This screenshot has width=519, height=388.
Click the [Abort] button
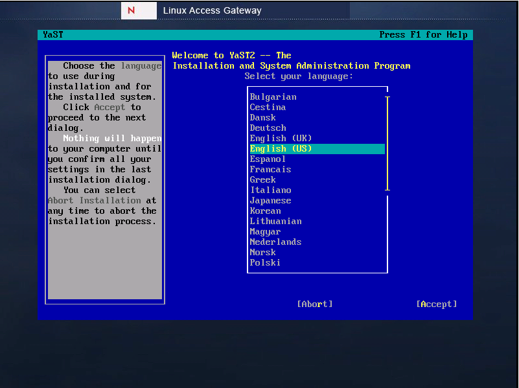[315, 304]
